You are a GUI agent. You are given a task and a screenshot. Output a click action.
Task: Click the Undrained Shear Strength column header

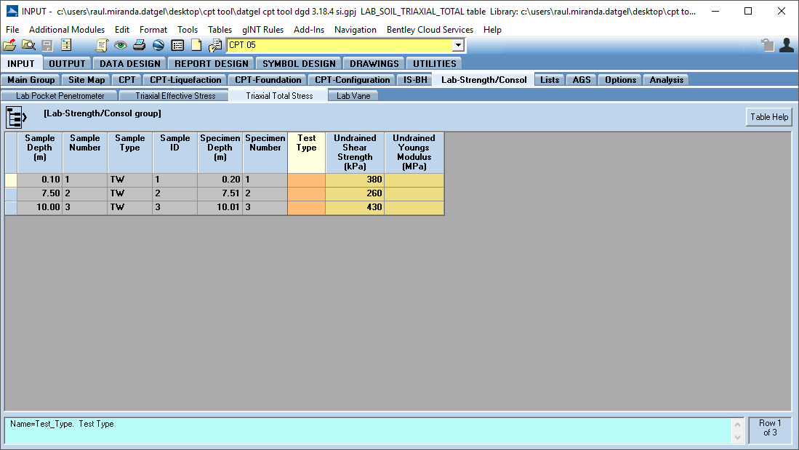355,152
